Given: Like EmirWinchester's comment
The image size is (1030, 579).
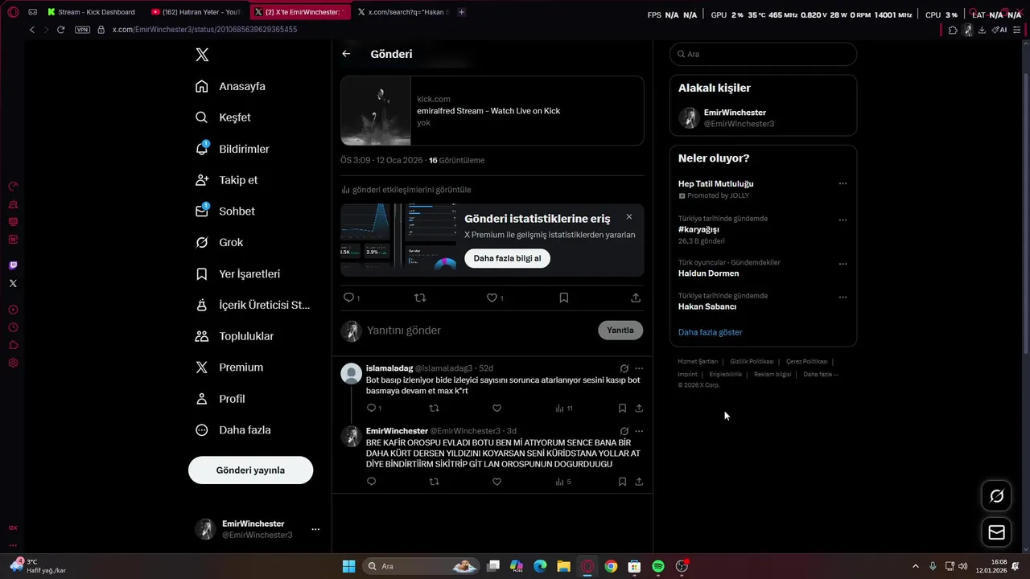Looking at the screenshot, I should (496, 482).
